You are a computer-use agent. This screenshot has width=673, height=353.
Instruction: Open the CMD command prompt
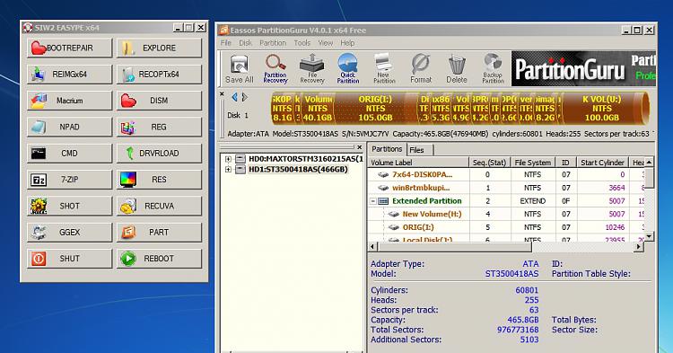pos(69,154)
